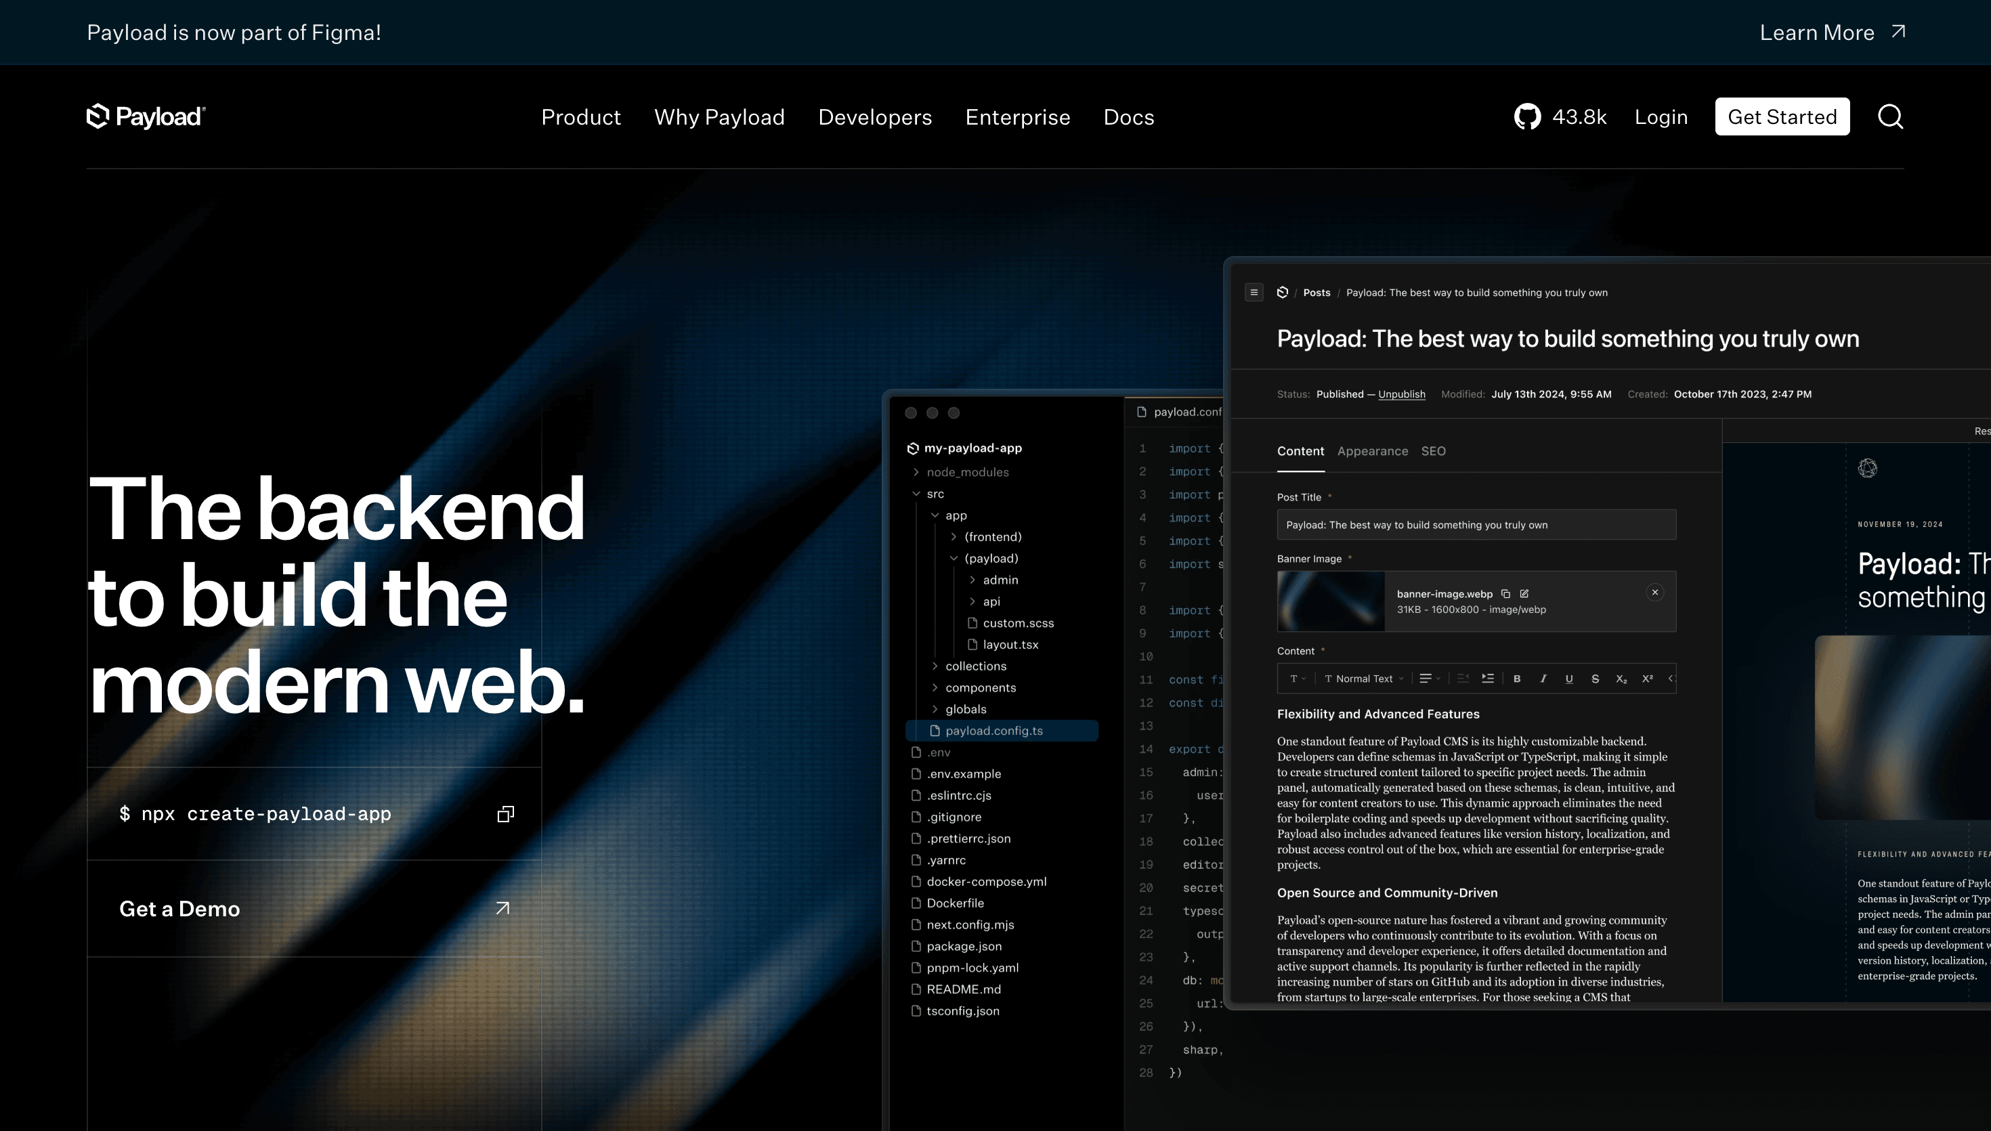Click the Learn More banner link

(1832, 32)
